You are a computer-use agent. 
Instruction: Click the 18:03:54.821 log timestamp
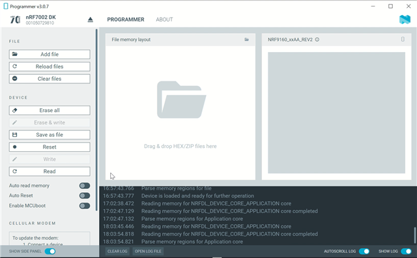point(119,242)
